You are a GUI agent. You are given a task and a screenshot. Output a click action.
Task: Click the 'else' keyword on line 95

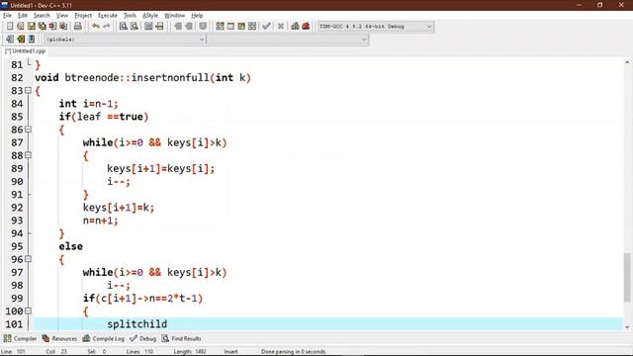(70, 246)
